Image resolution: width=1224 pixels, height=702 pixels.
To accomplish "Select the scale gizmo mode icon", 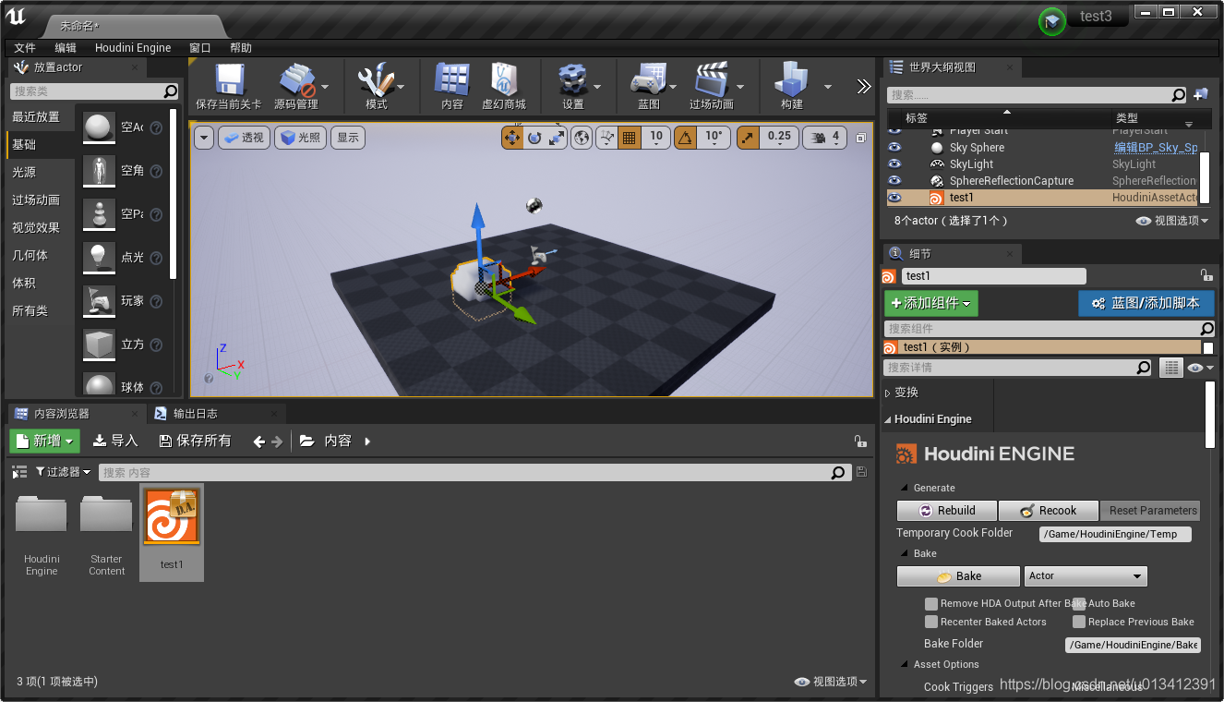I will pyautogui.click(x=557, y=138).
